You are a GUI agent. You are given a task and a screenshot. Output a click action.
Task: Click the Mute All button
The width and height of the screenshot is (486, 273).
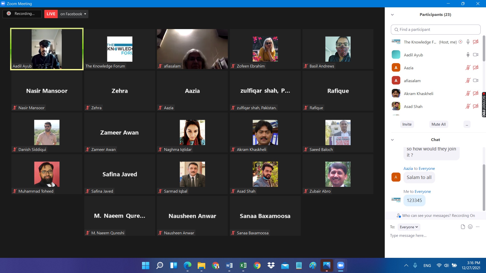(438, 124)
